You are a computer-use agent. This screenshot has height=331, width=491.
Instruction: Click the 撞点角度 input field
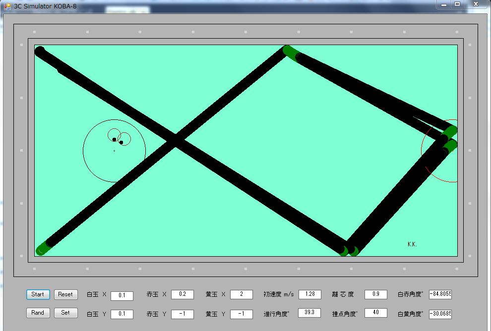pos(376,313)
